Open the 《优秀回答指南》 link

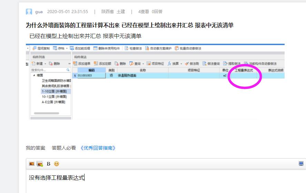pos(98,148)
